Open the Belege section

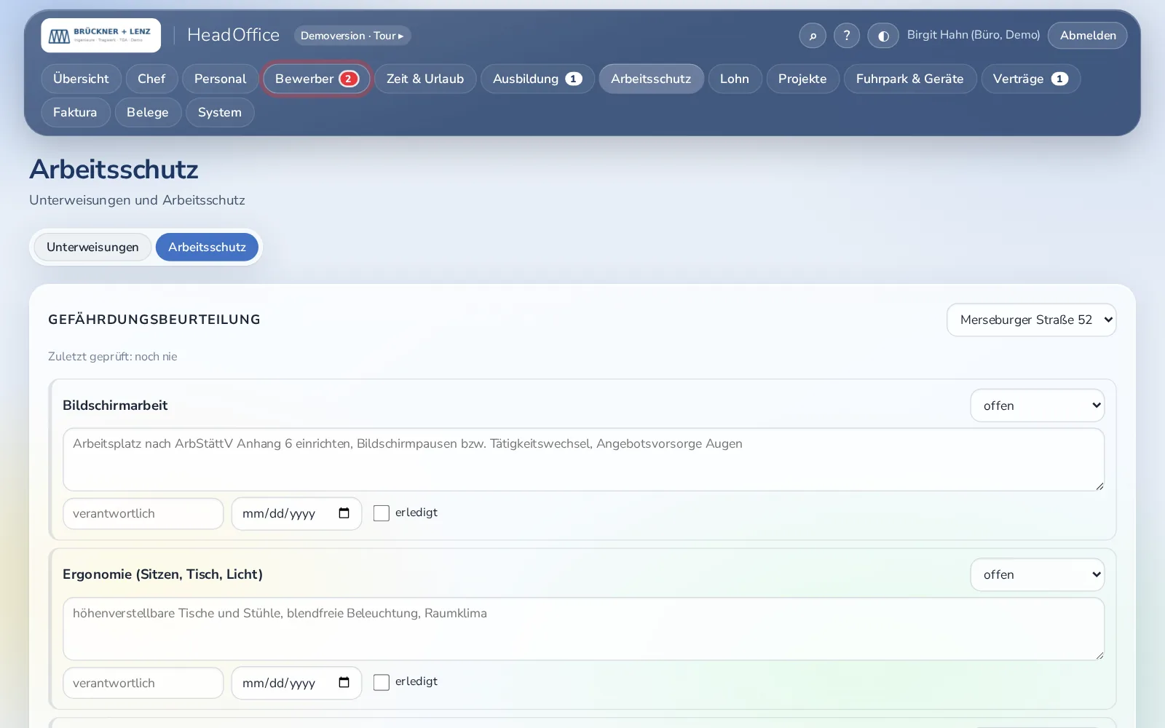[x=148, y=112]
